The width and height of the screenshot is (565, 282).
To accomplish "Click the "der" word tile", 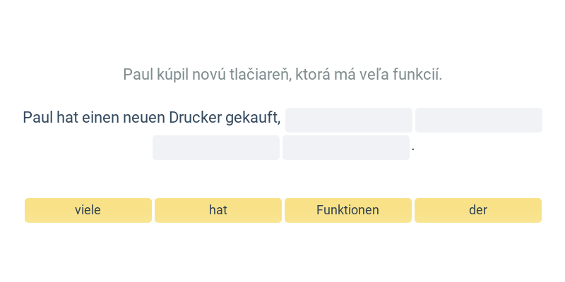I will 478,210.
